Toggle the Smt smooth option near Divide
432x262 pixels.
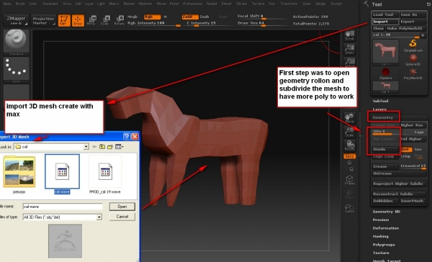pyautogui.click(x=406, y=149)
